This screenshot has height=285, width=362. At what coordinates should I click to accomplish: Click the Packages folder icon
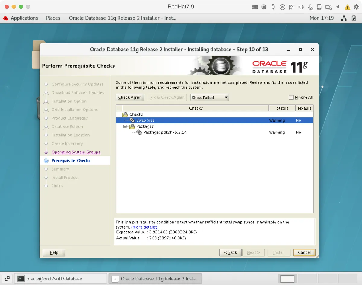132,126
